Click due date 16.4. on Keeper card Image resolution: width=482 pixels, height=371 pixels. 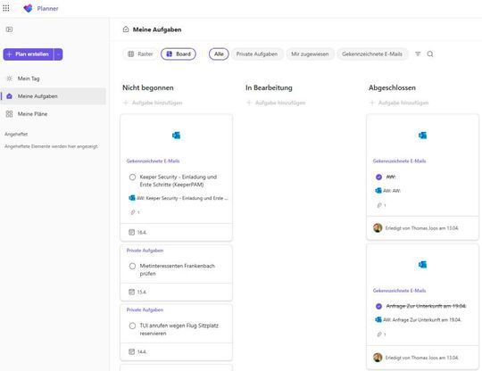142,233
